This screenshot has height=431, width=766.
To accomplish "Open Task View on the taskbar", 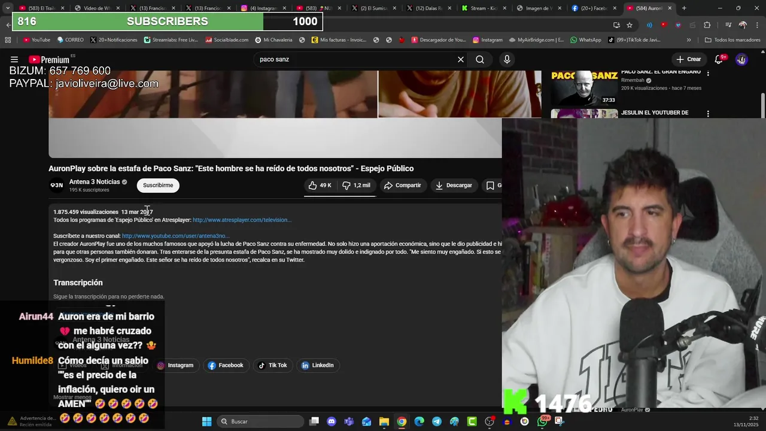I will coord(314,421).
